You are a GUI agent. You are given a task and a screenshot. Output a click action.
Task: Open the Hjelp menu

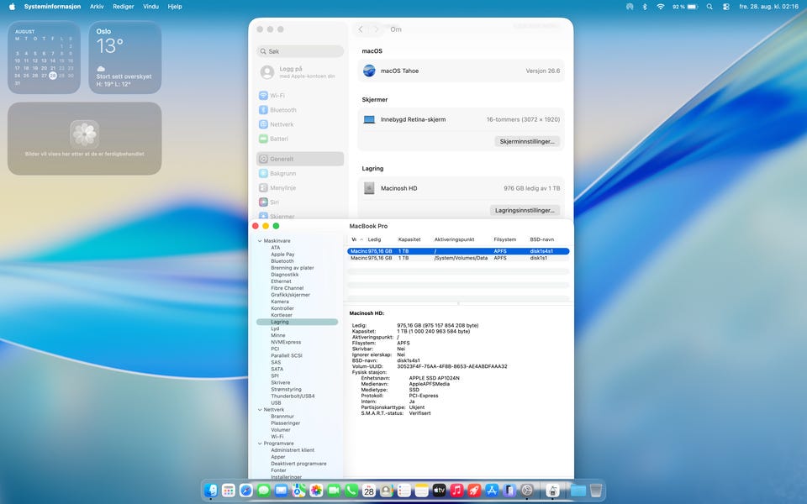pyautogui.click(x=175, y=7)
